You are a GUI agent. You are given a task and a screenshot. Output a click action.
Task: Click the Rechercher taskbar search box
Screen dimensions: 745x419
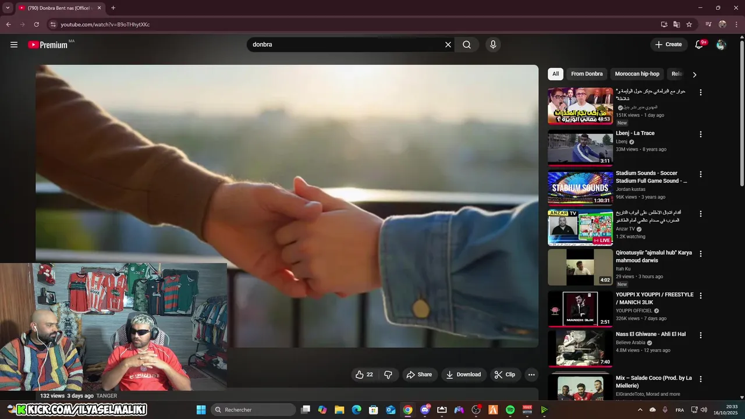pyautogui.click(x=253, y=410)
